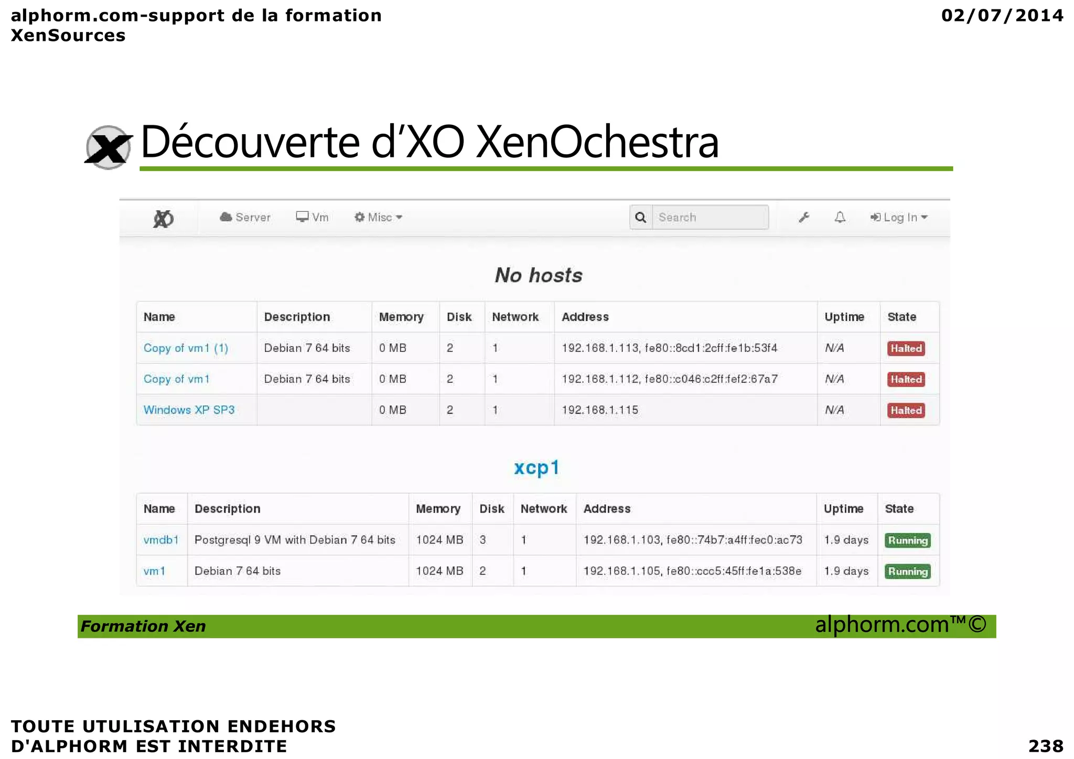Select '1.9 days' uptime for vm1

coord(846,571)
